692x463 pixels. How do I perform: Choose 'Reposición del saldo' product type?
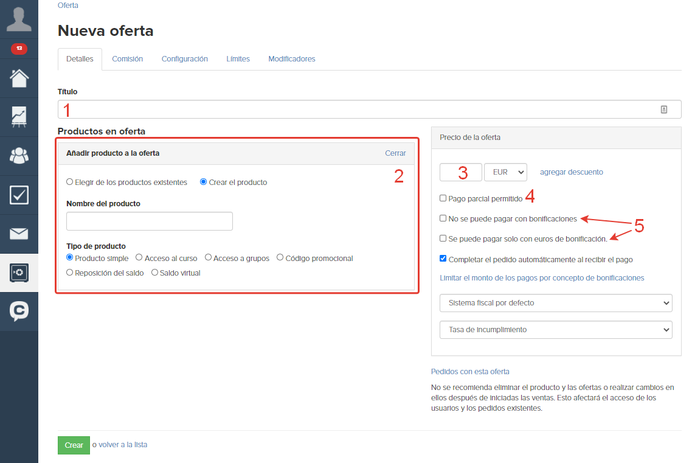pos(70,273)
